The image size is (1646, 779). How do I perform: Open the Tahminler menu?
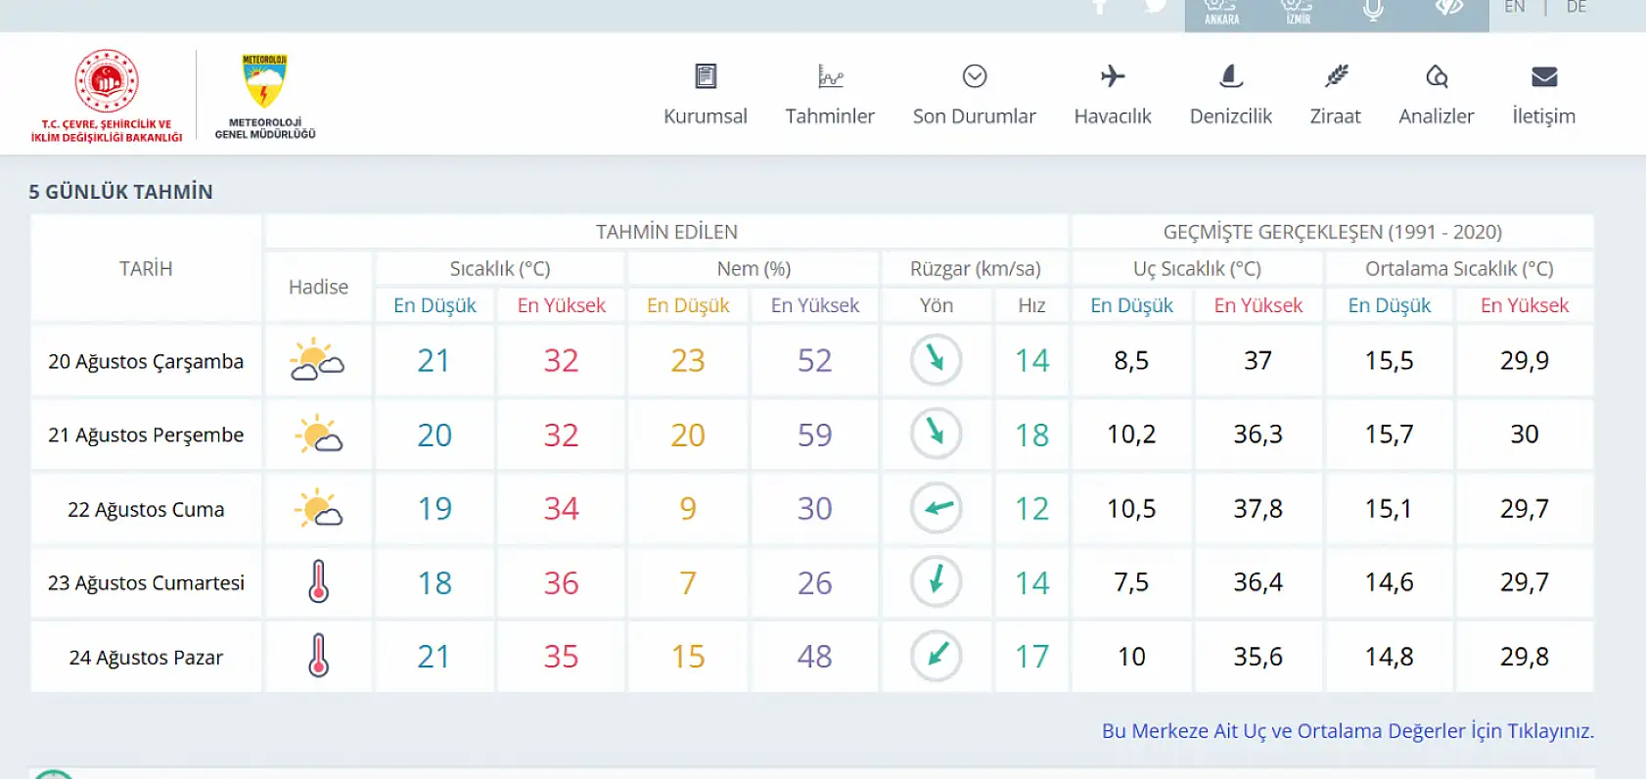(x=829, y=95)
